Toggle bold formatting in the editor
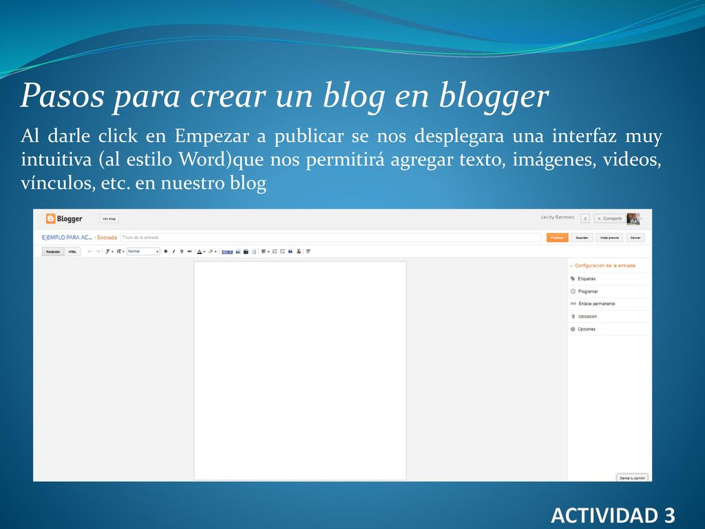 166,251
